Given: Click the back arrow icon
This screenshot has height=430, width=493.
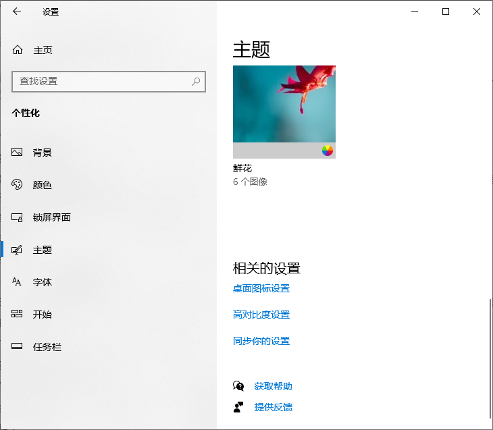Looking at the screenshot, I should pos(17,11).
